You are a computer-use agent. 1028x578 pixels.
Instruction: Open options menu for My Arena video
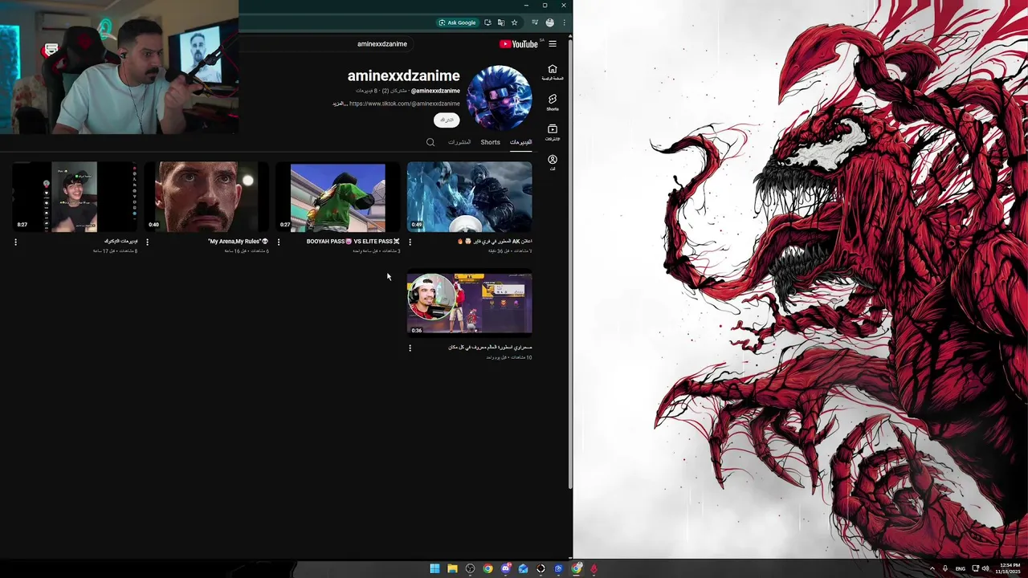147,242
